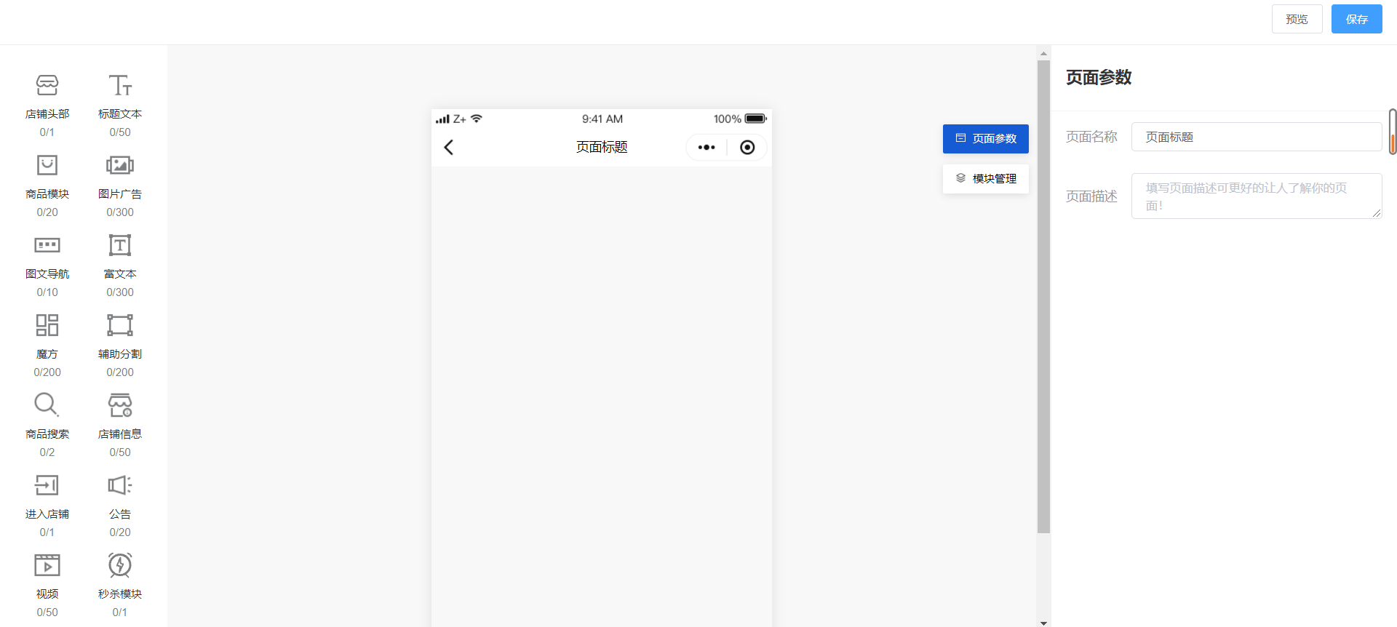Tap the back arrow in phone preview
This screenshot has height=627, width=1397.
[449, 147]
